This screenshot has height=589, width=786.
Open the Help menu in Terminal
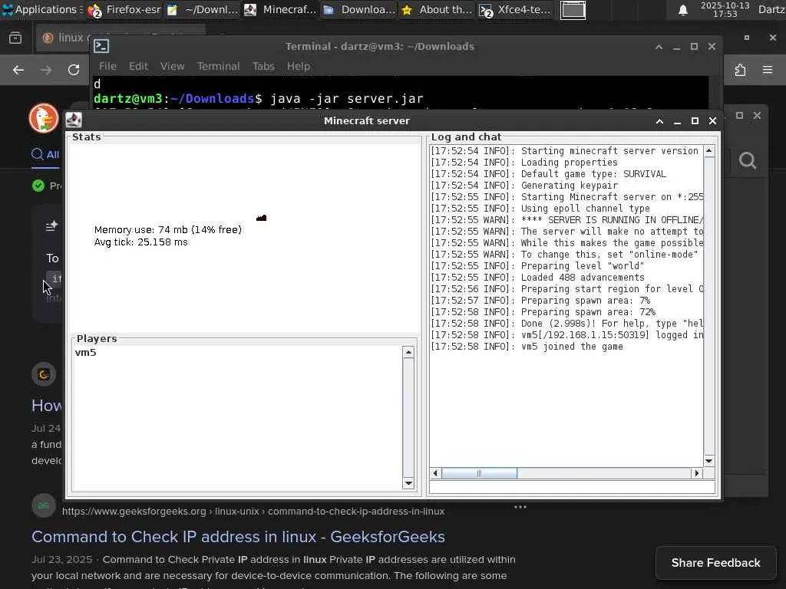pos(299,66)
